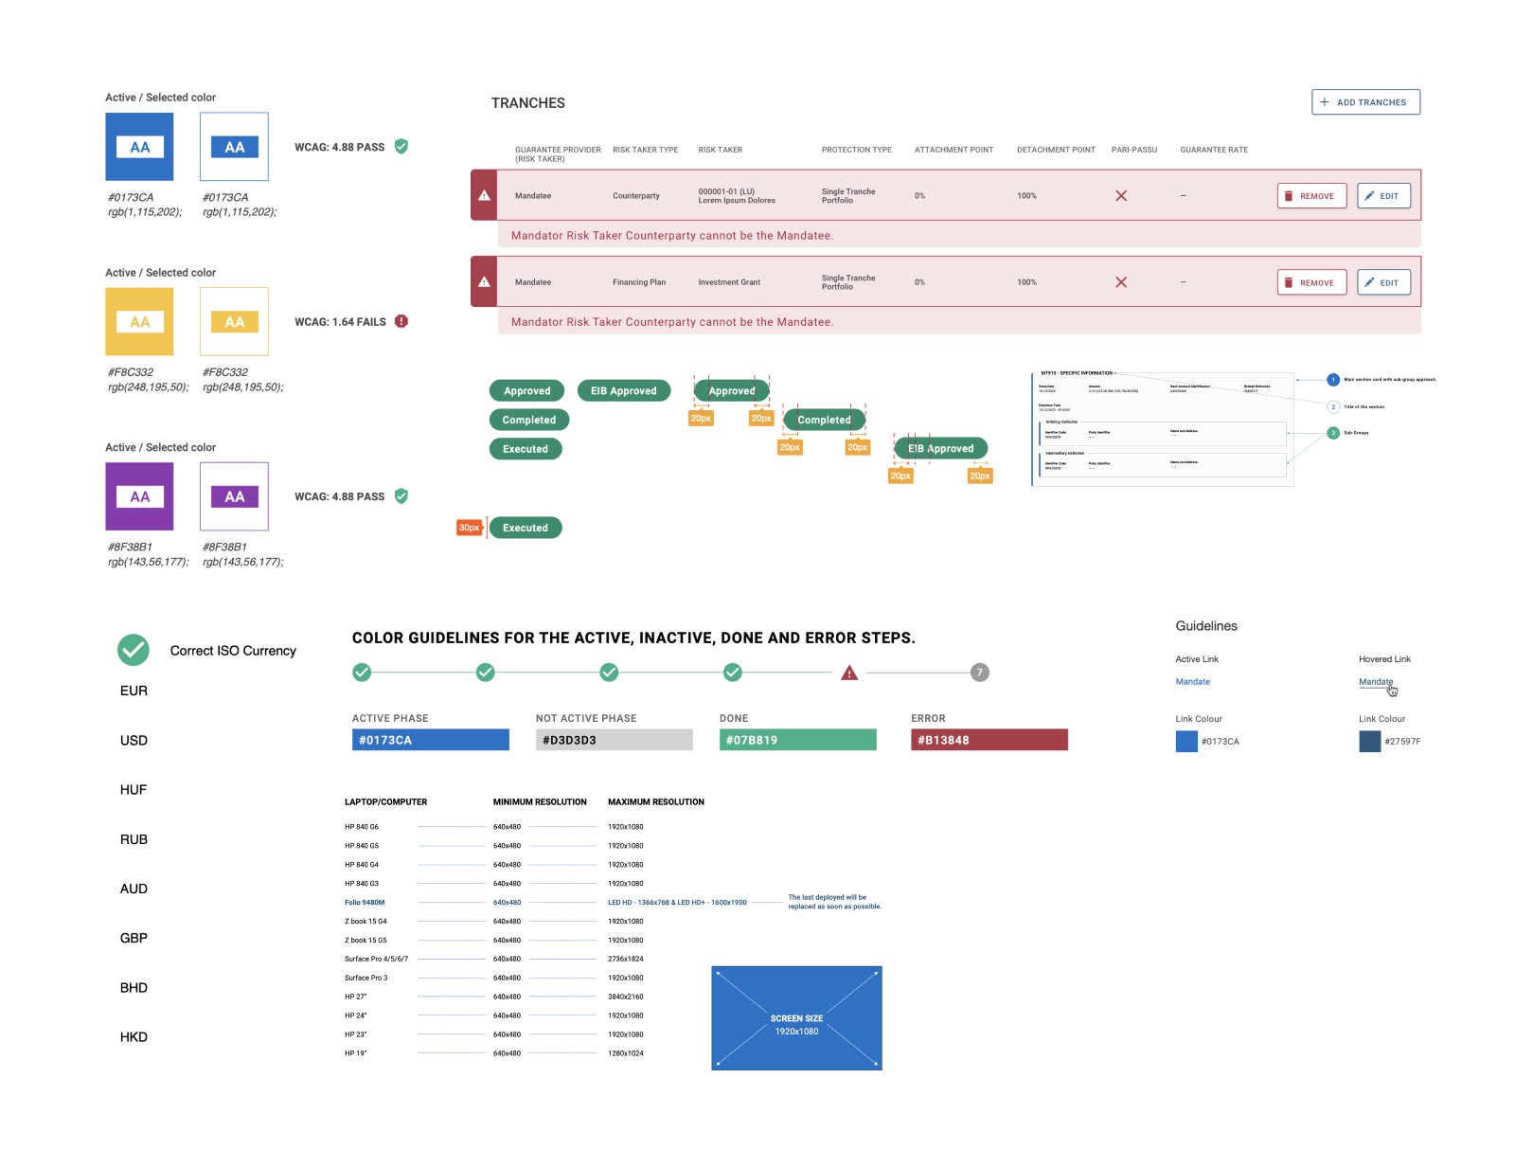Click the #0173CA link colour swatch
The height and width of the screenshot is (1150, 1515).
1186,742
